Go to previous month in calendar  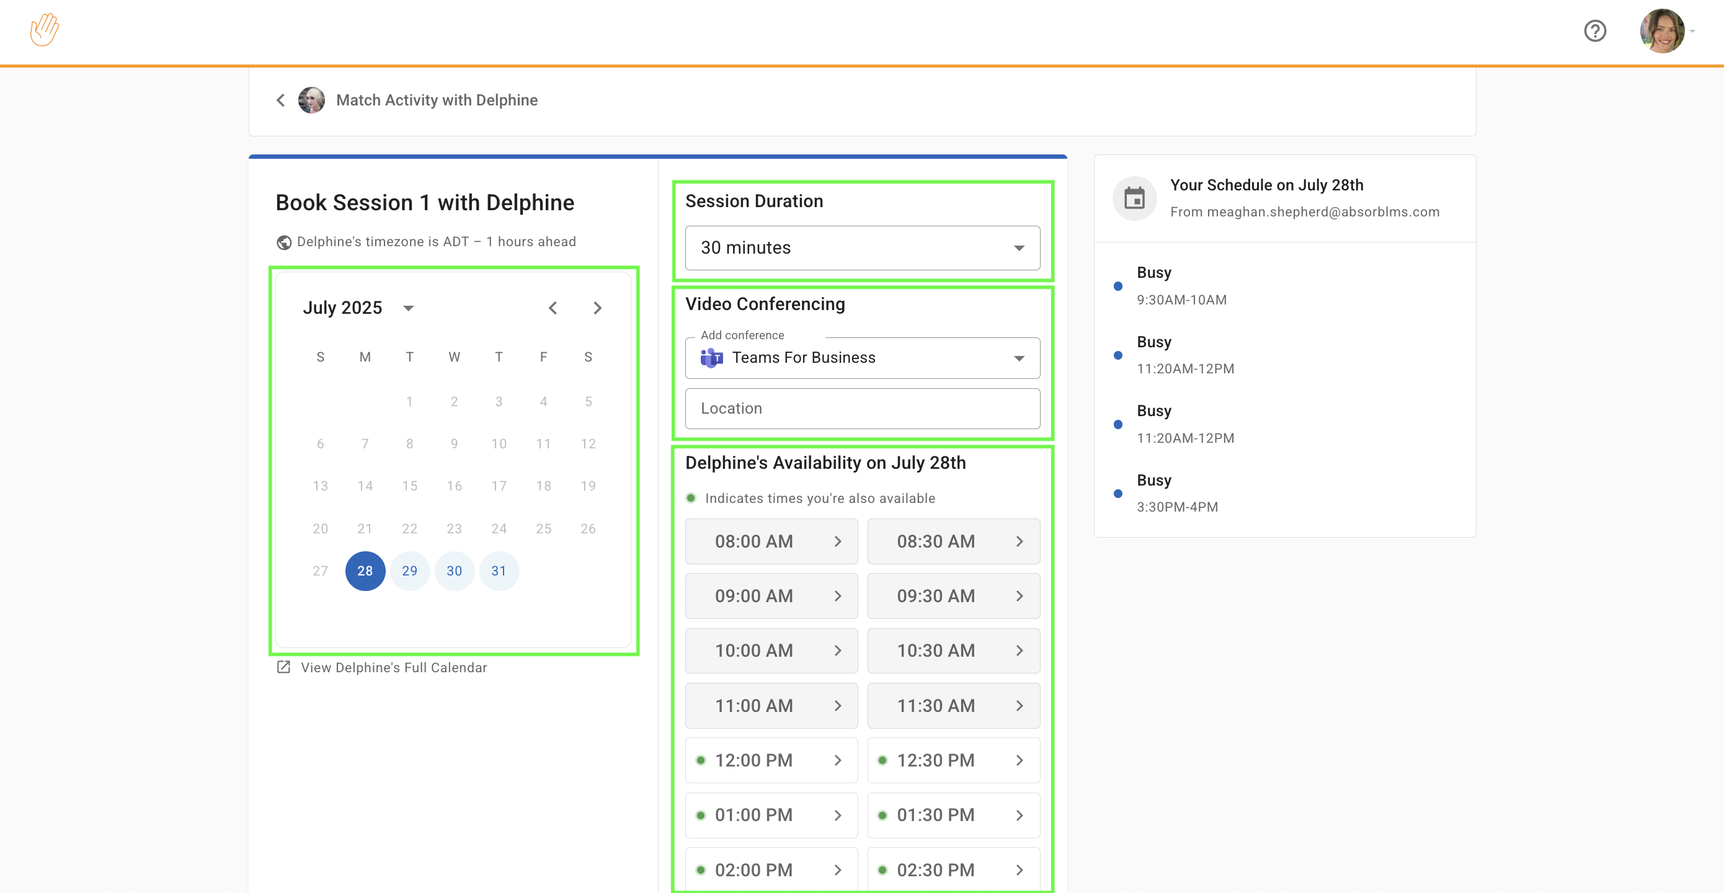point(553,308)
